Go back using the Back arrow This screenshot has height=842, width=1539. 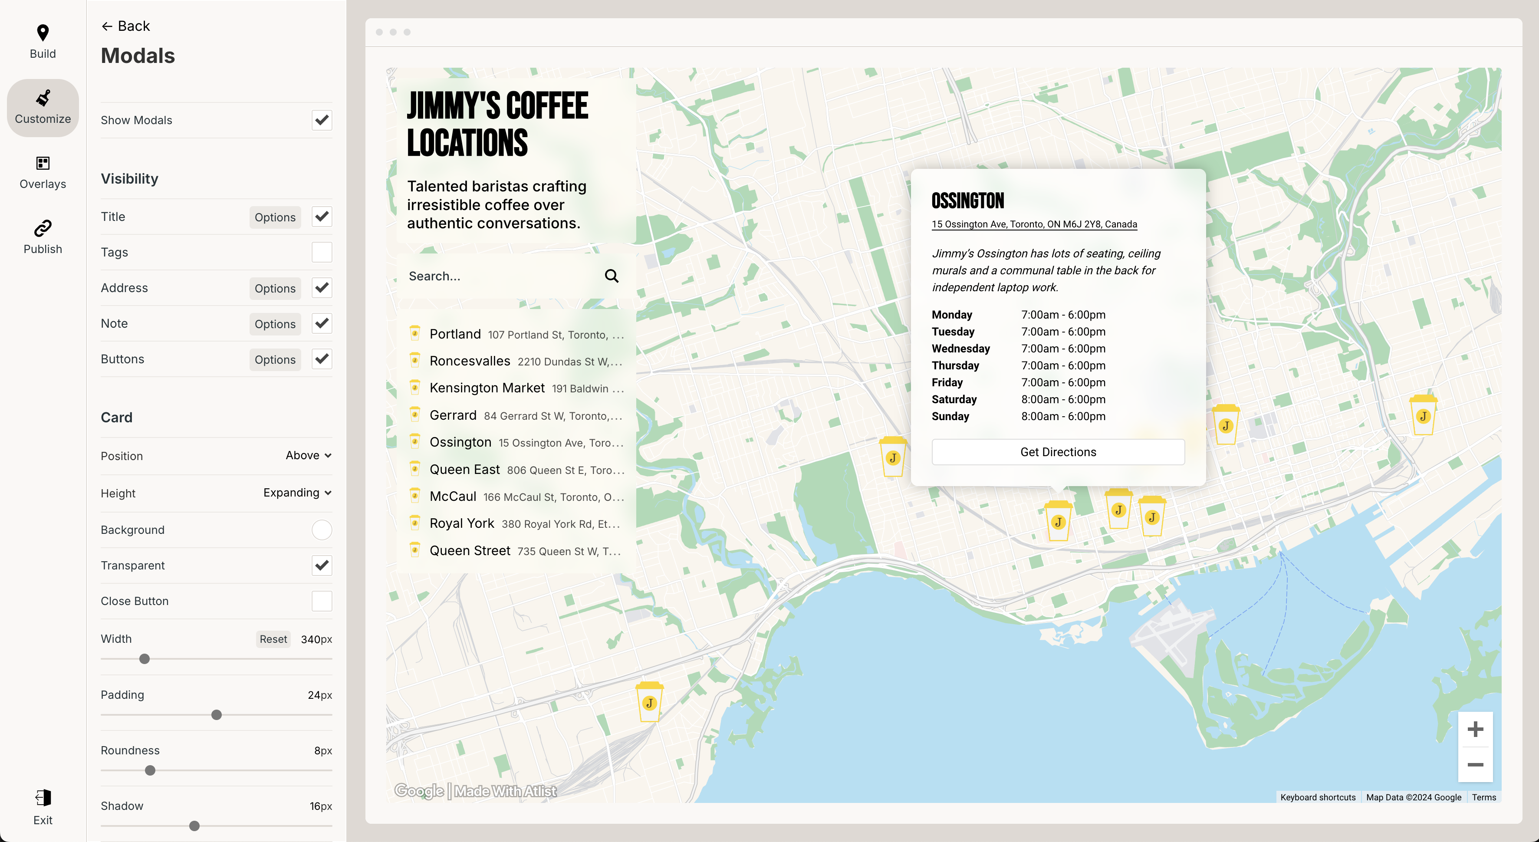tap(125, 26)
